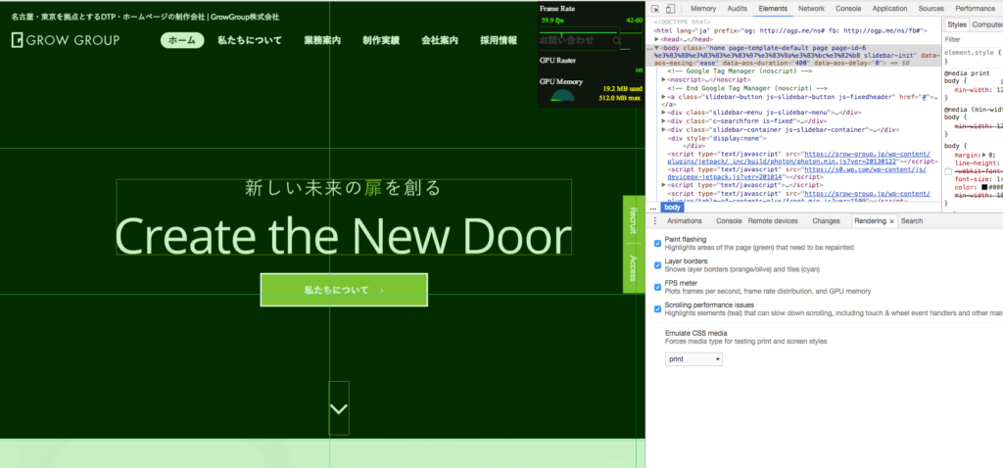Expand the c-searchform div node
Screen dimensions: 1003x468
point(664,120)
